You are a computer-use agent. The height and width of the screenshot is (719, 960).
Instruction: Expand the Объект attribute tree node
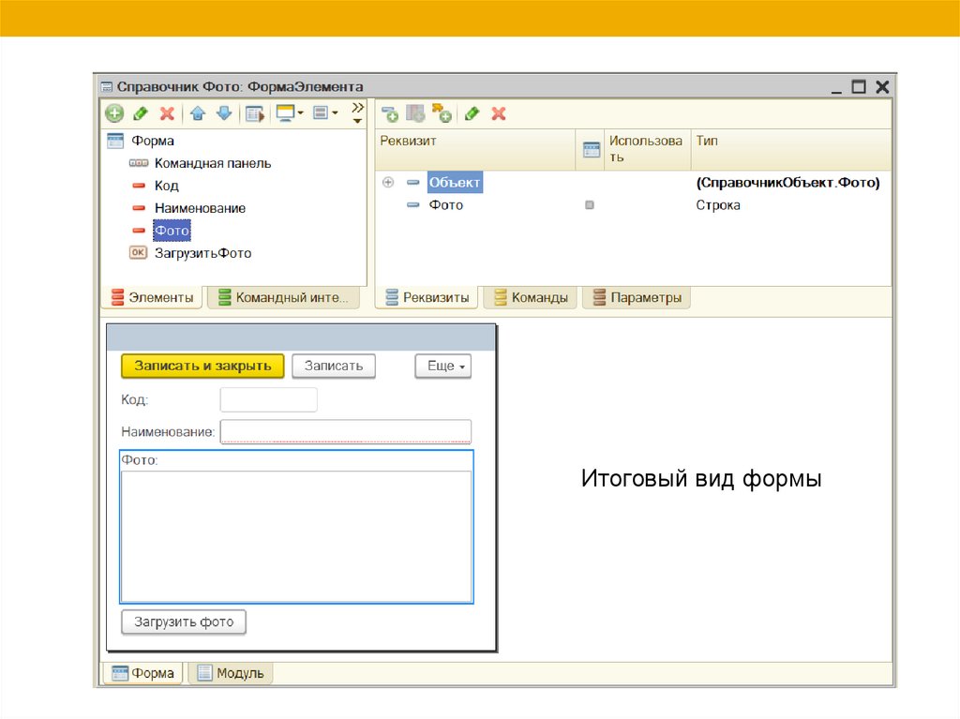coord(388,183)
